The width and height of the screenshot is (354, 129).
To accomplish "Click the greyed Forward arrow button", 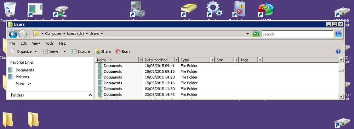I will point(22,34).
